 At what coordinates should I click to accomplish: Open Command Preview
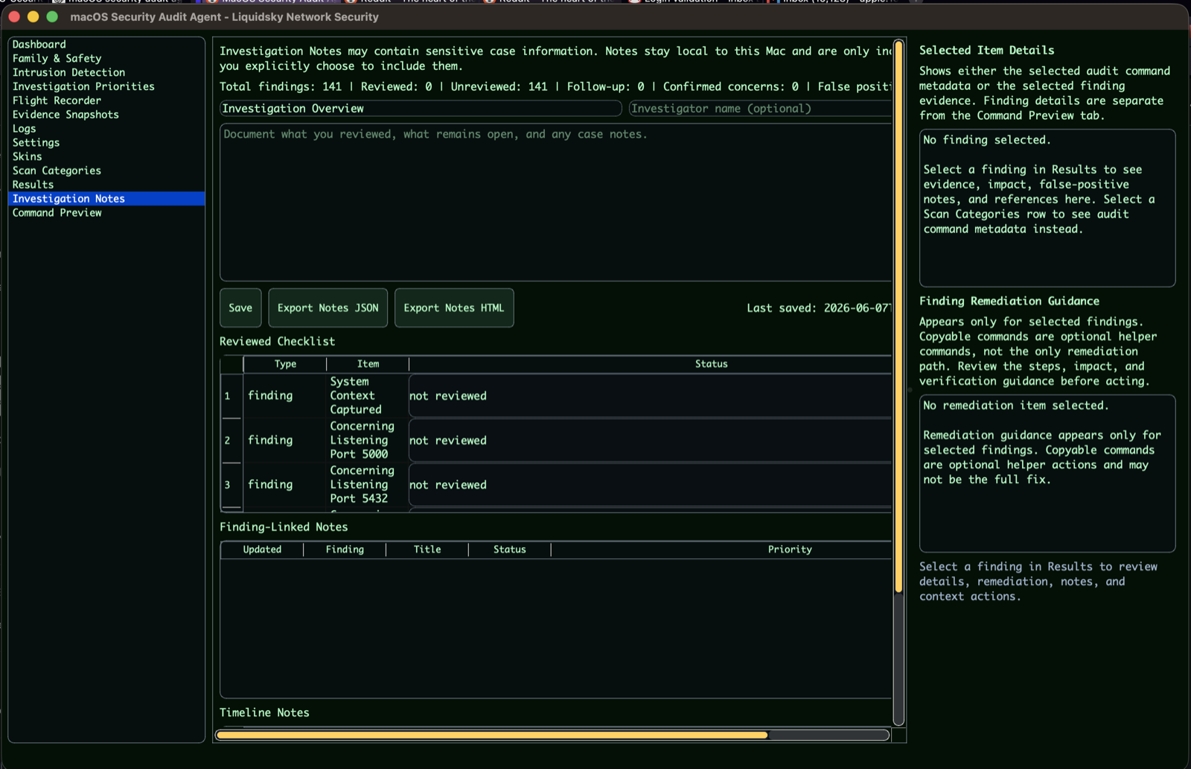(106, 213)
